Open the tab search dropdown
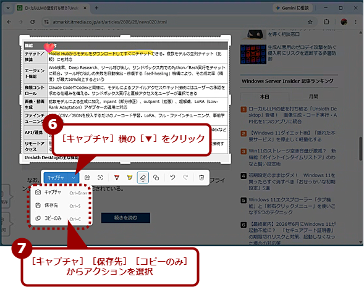364x287 pixels. click(8, 8)
